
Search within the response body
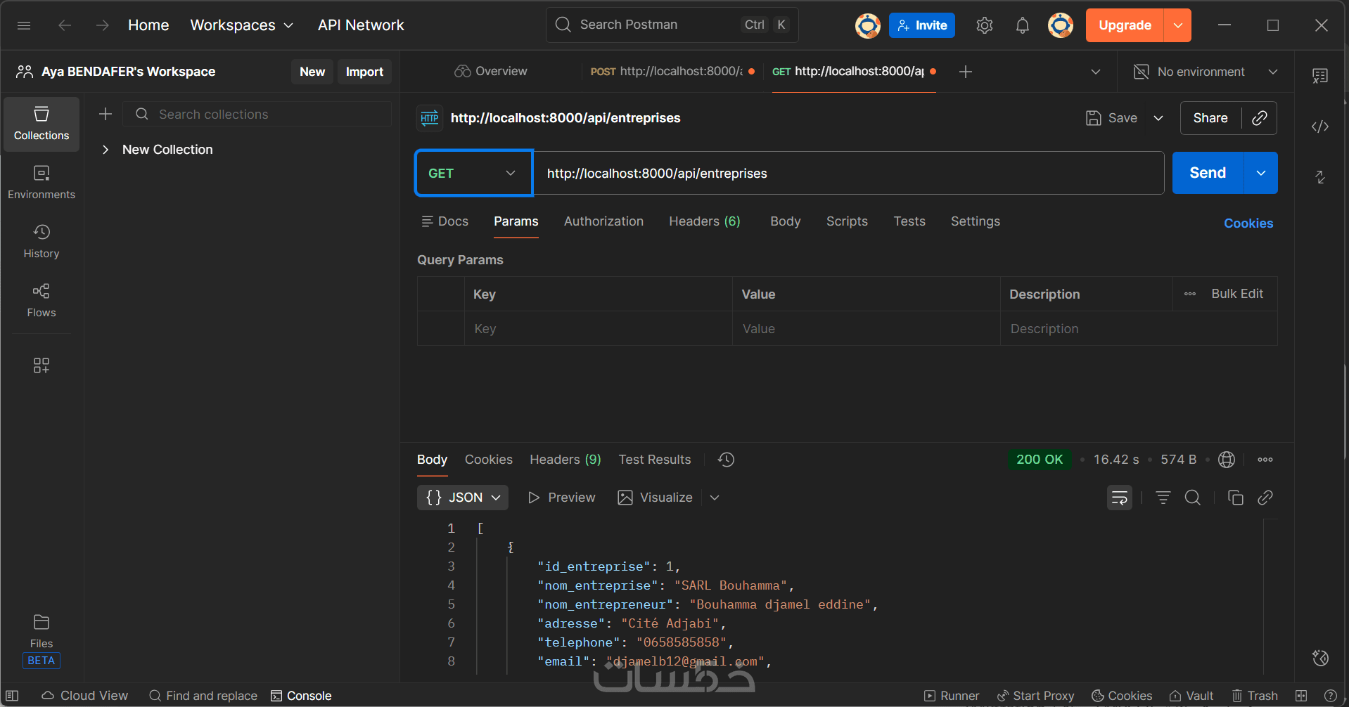[x=1192, y=498]
